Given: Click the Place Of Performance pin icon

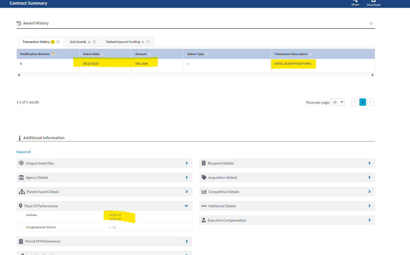Looking at the screenshot, I should tap(21, 206).
